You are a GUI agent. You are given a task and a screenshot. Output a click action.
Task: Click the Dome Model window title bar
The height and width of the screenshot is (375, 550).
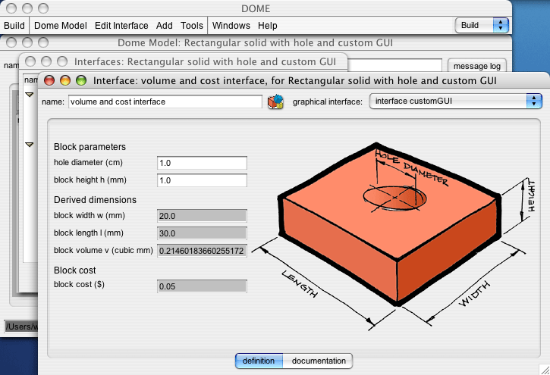(x=255, y=42)
